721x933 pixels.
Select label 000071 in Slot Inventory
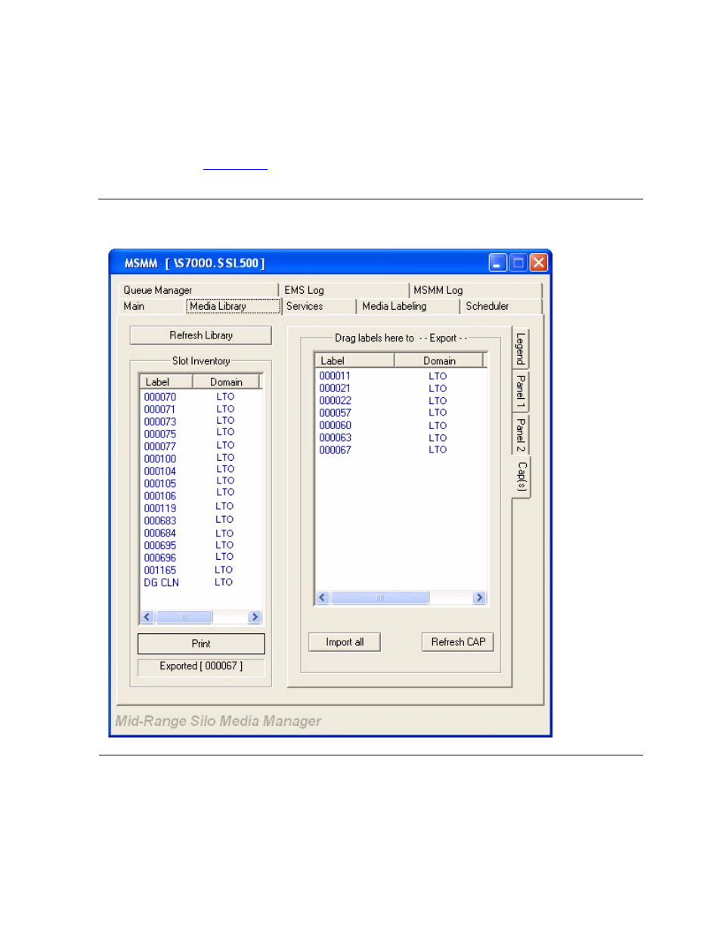pos(159,409)
